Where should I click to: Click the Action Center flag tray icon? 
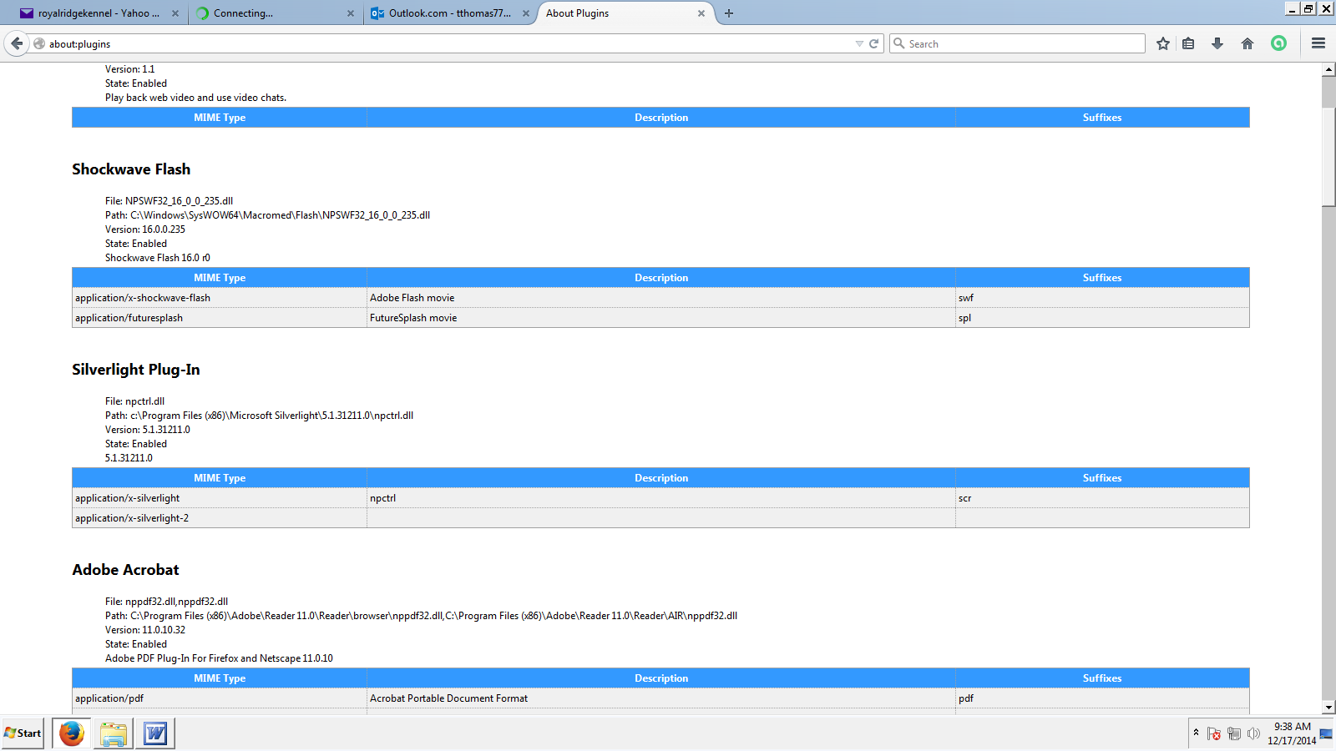(x=1214, y=734)
